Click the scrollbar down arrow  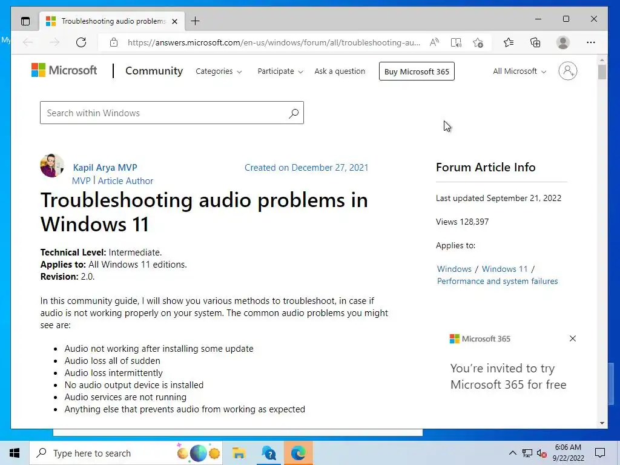(602, 423)
